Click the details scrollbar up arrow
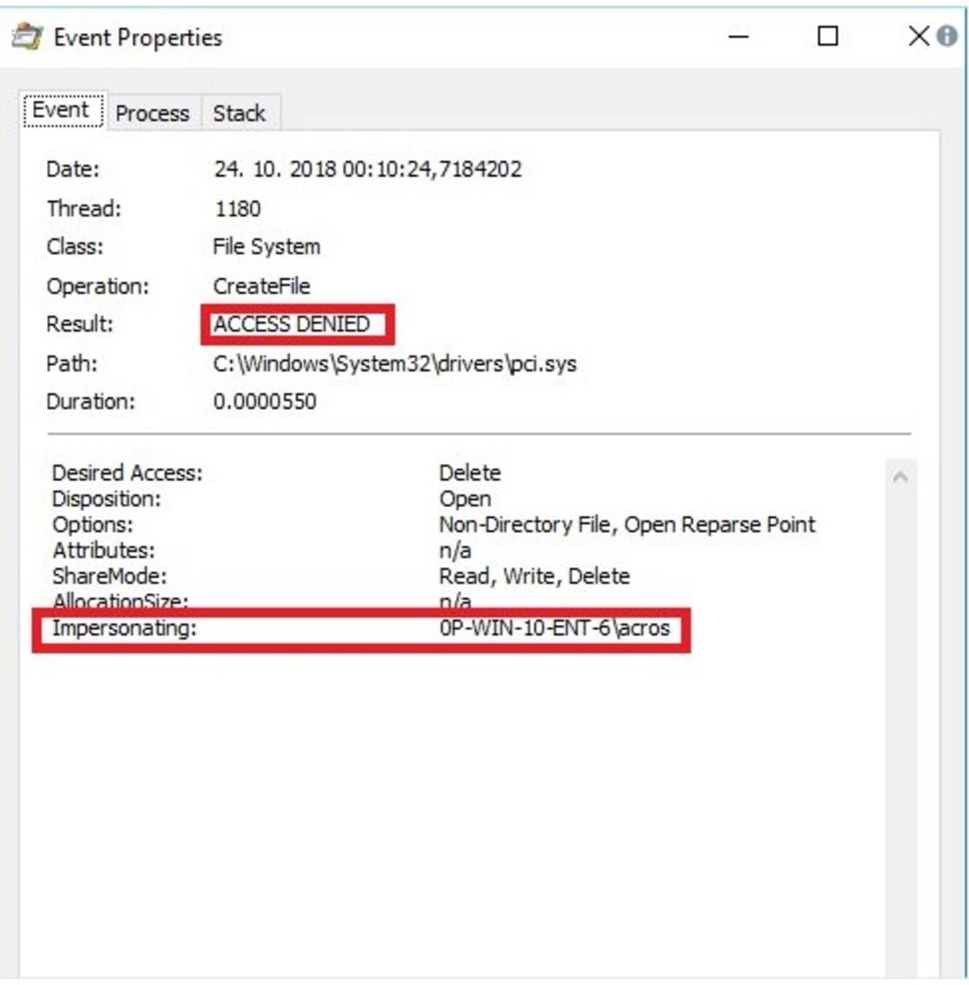The height and width of the screenshot is (985, 969). pos(901,477)
